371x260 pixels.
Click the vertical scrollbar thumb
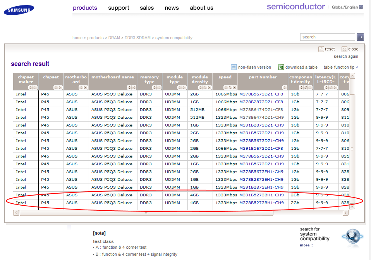pos(352,149)
